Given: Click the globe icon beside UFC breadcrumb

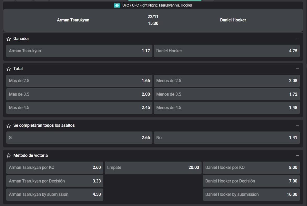Looking at the screenshot, I should (x=117, y=5).
